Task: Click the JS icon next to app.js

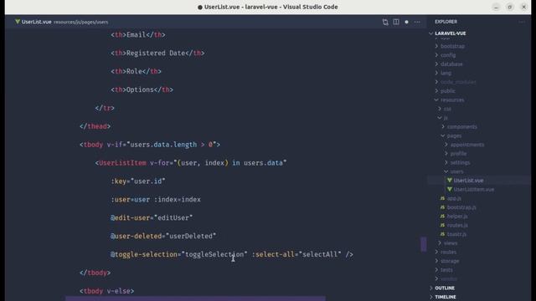Action: [443, 198]
